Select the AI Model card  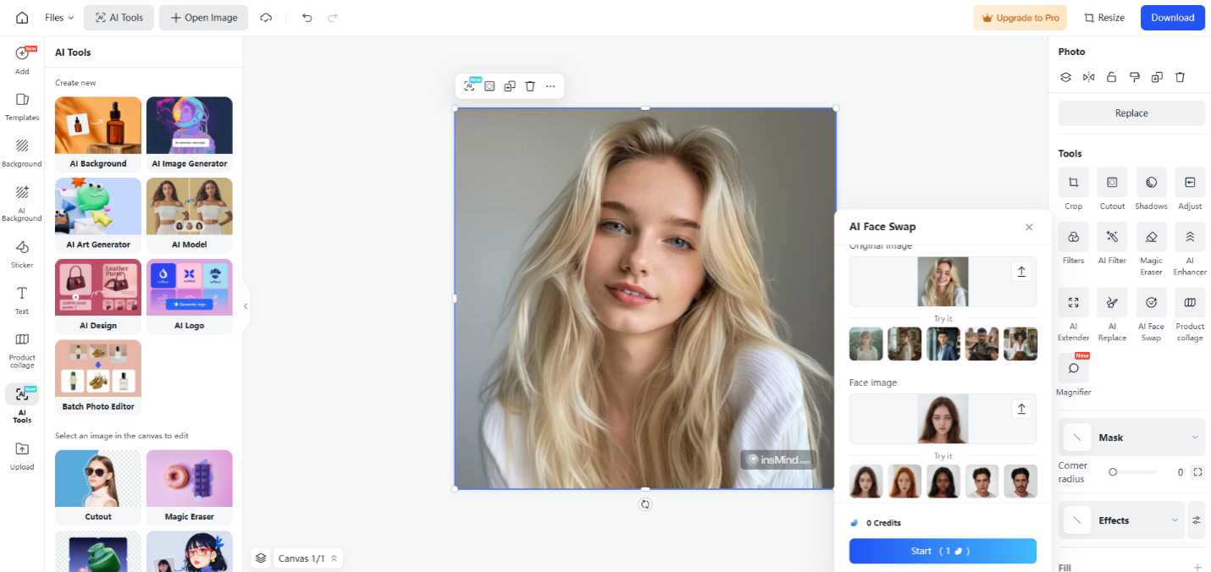click(190, 215)
